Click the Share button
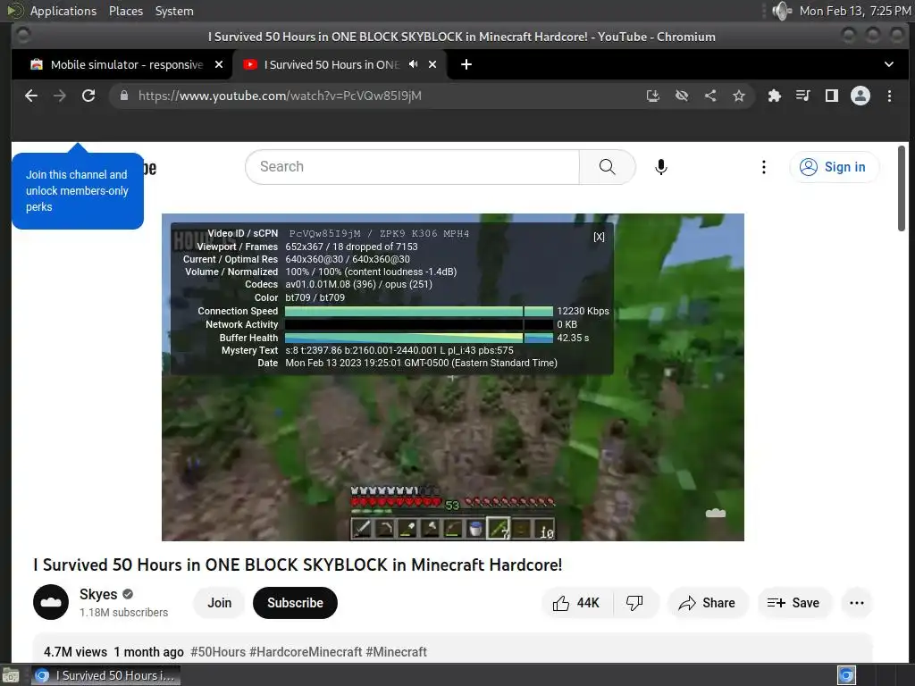 (708, 603)
